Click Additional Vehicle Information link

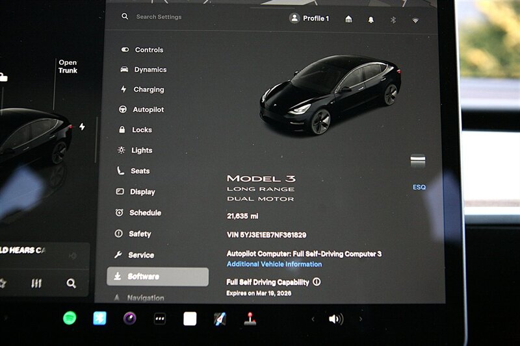pyautogui.click(x=274, y=264)
